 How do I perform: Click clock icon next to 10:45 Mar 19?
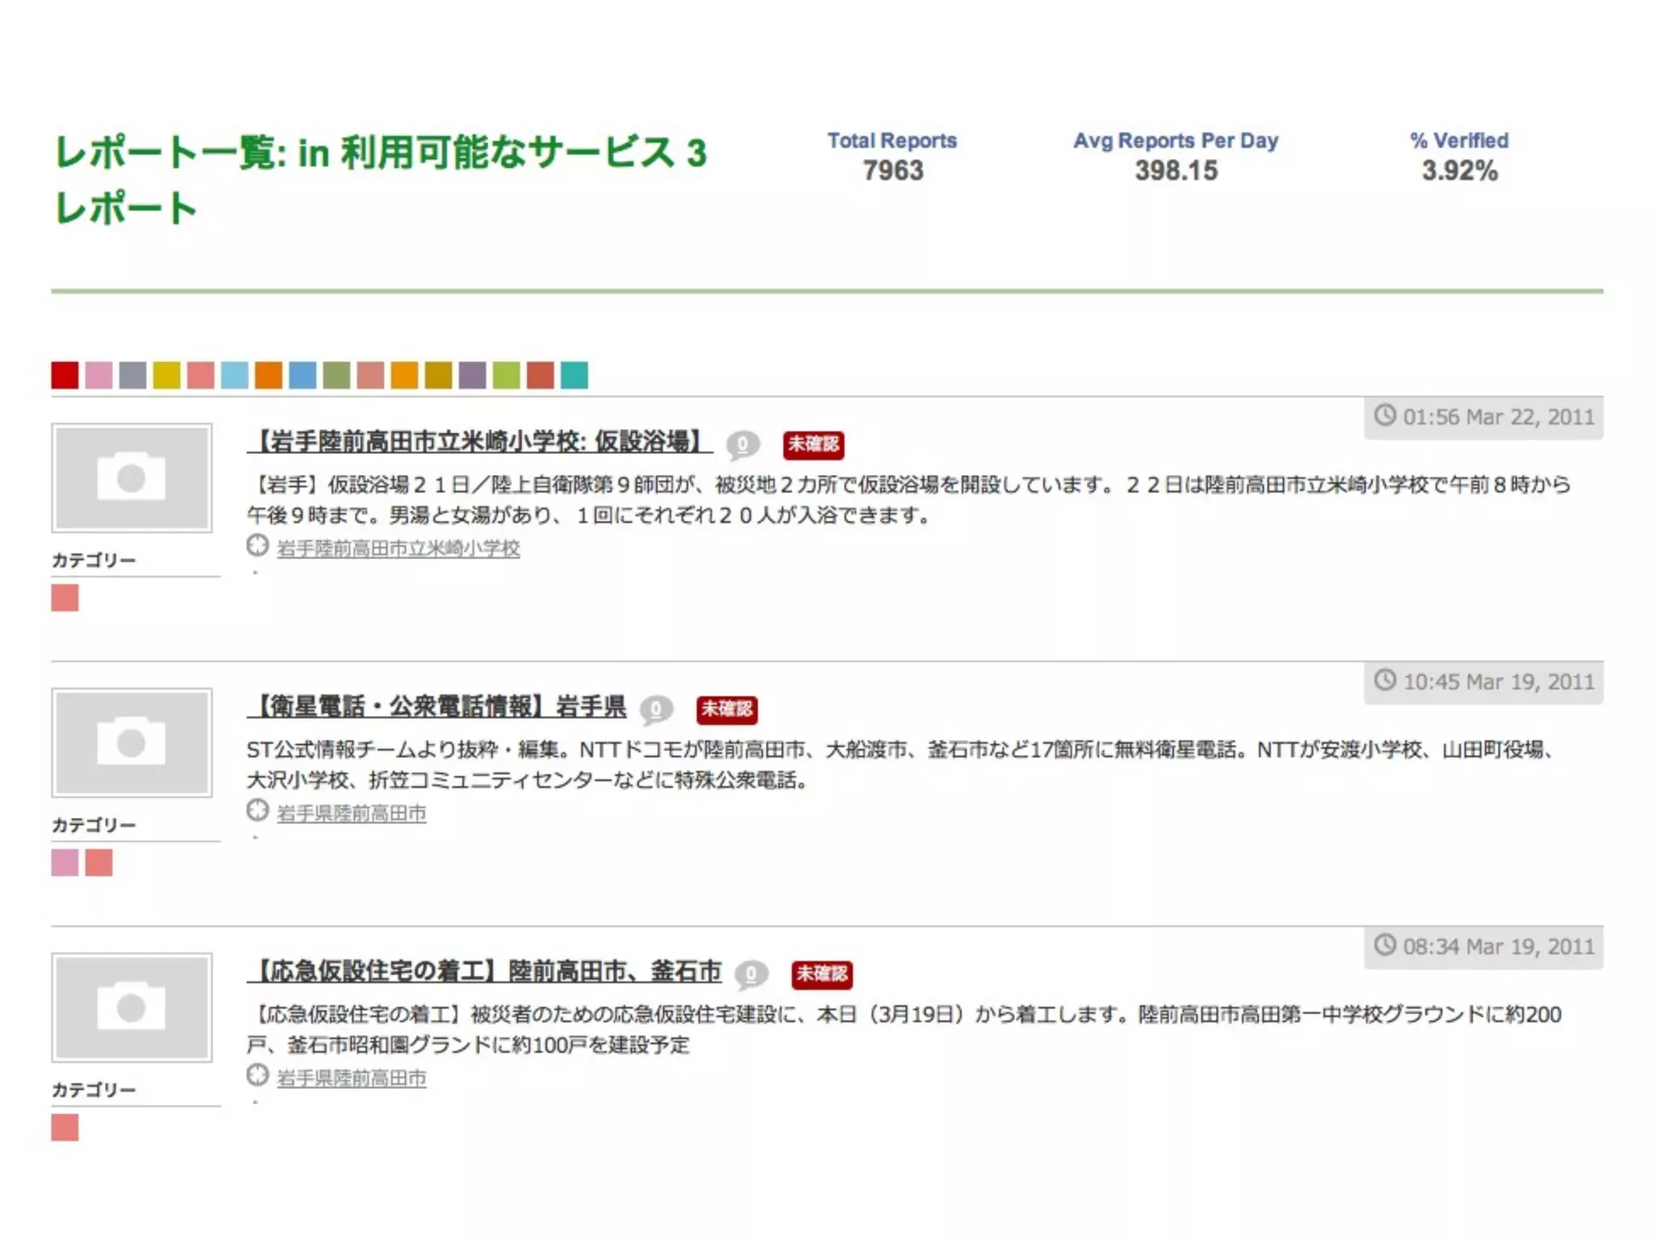coord(1385,680)
